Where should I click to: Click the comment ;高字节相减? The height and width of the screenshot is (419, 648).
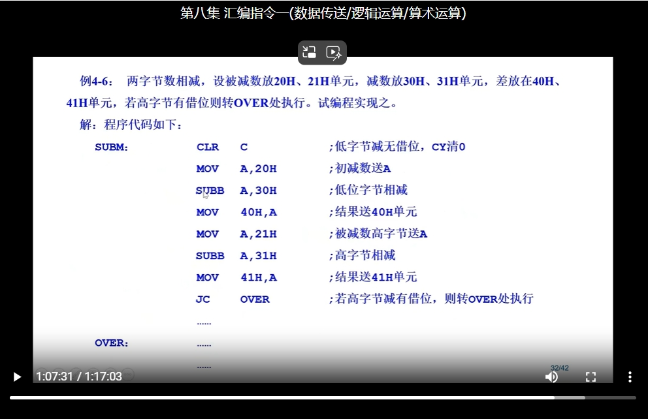coord(362,256)
